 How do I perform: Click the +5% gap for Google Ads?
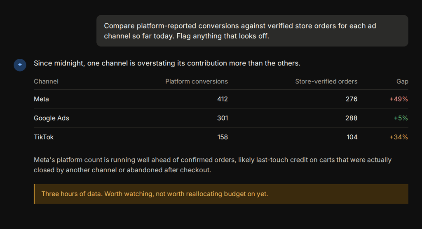[x=401, y=118]
